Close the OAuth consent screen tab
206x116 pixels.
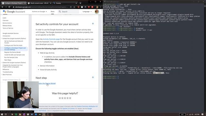51,3
